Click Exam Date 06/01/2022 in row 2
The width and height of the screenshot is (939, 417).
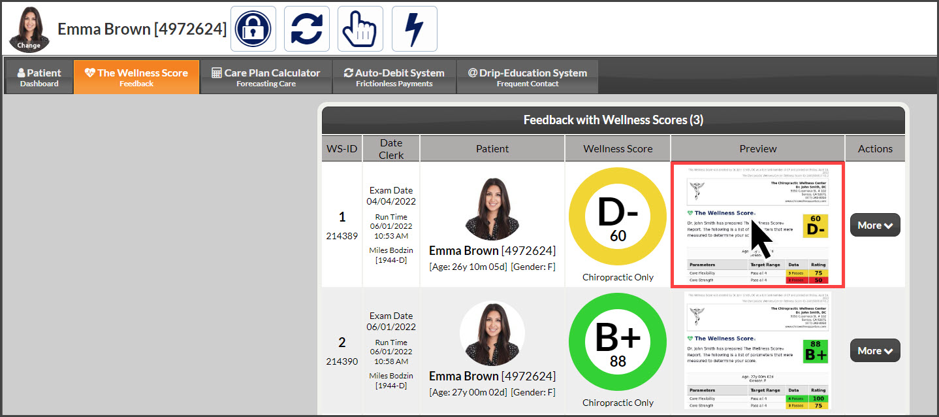[x=391, y=322]
